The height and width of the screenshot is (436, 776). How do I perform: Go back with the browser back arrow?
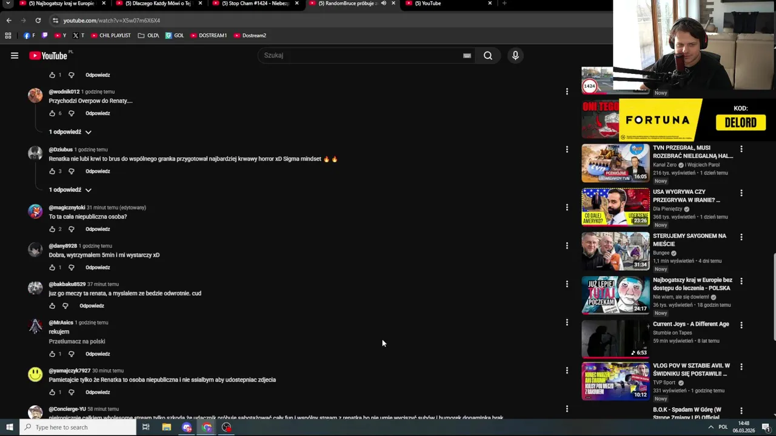(x=8, y=20)
